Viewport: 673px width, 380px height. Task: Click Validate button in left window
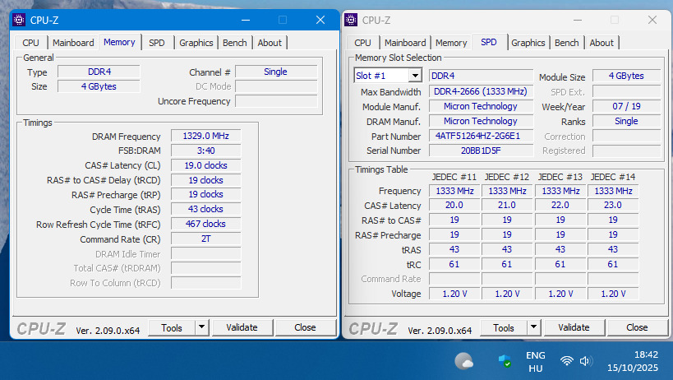tap(242, 327)
